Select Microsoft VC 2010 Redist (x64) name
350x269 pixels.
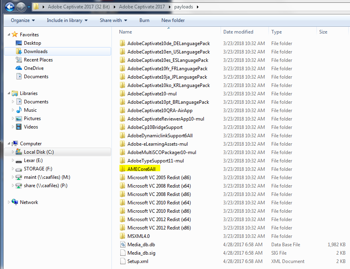[159, 202]
